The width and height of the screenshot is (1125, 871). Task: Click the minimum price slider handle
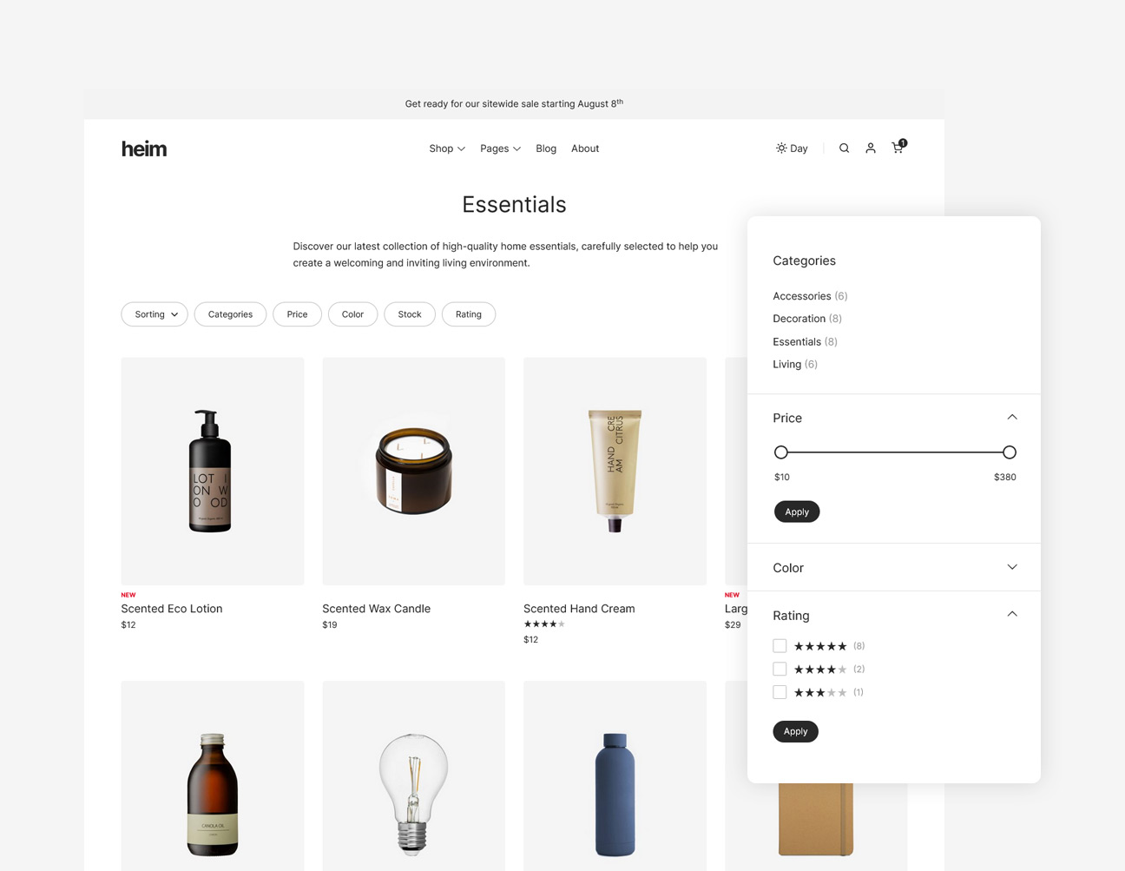781,452
